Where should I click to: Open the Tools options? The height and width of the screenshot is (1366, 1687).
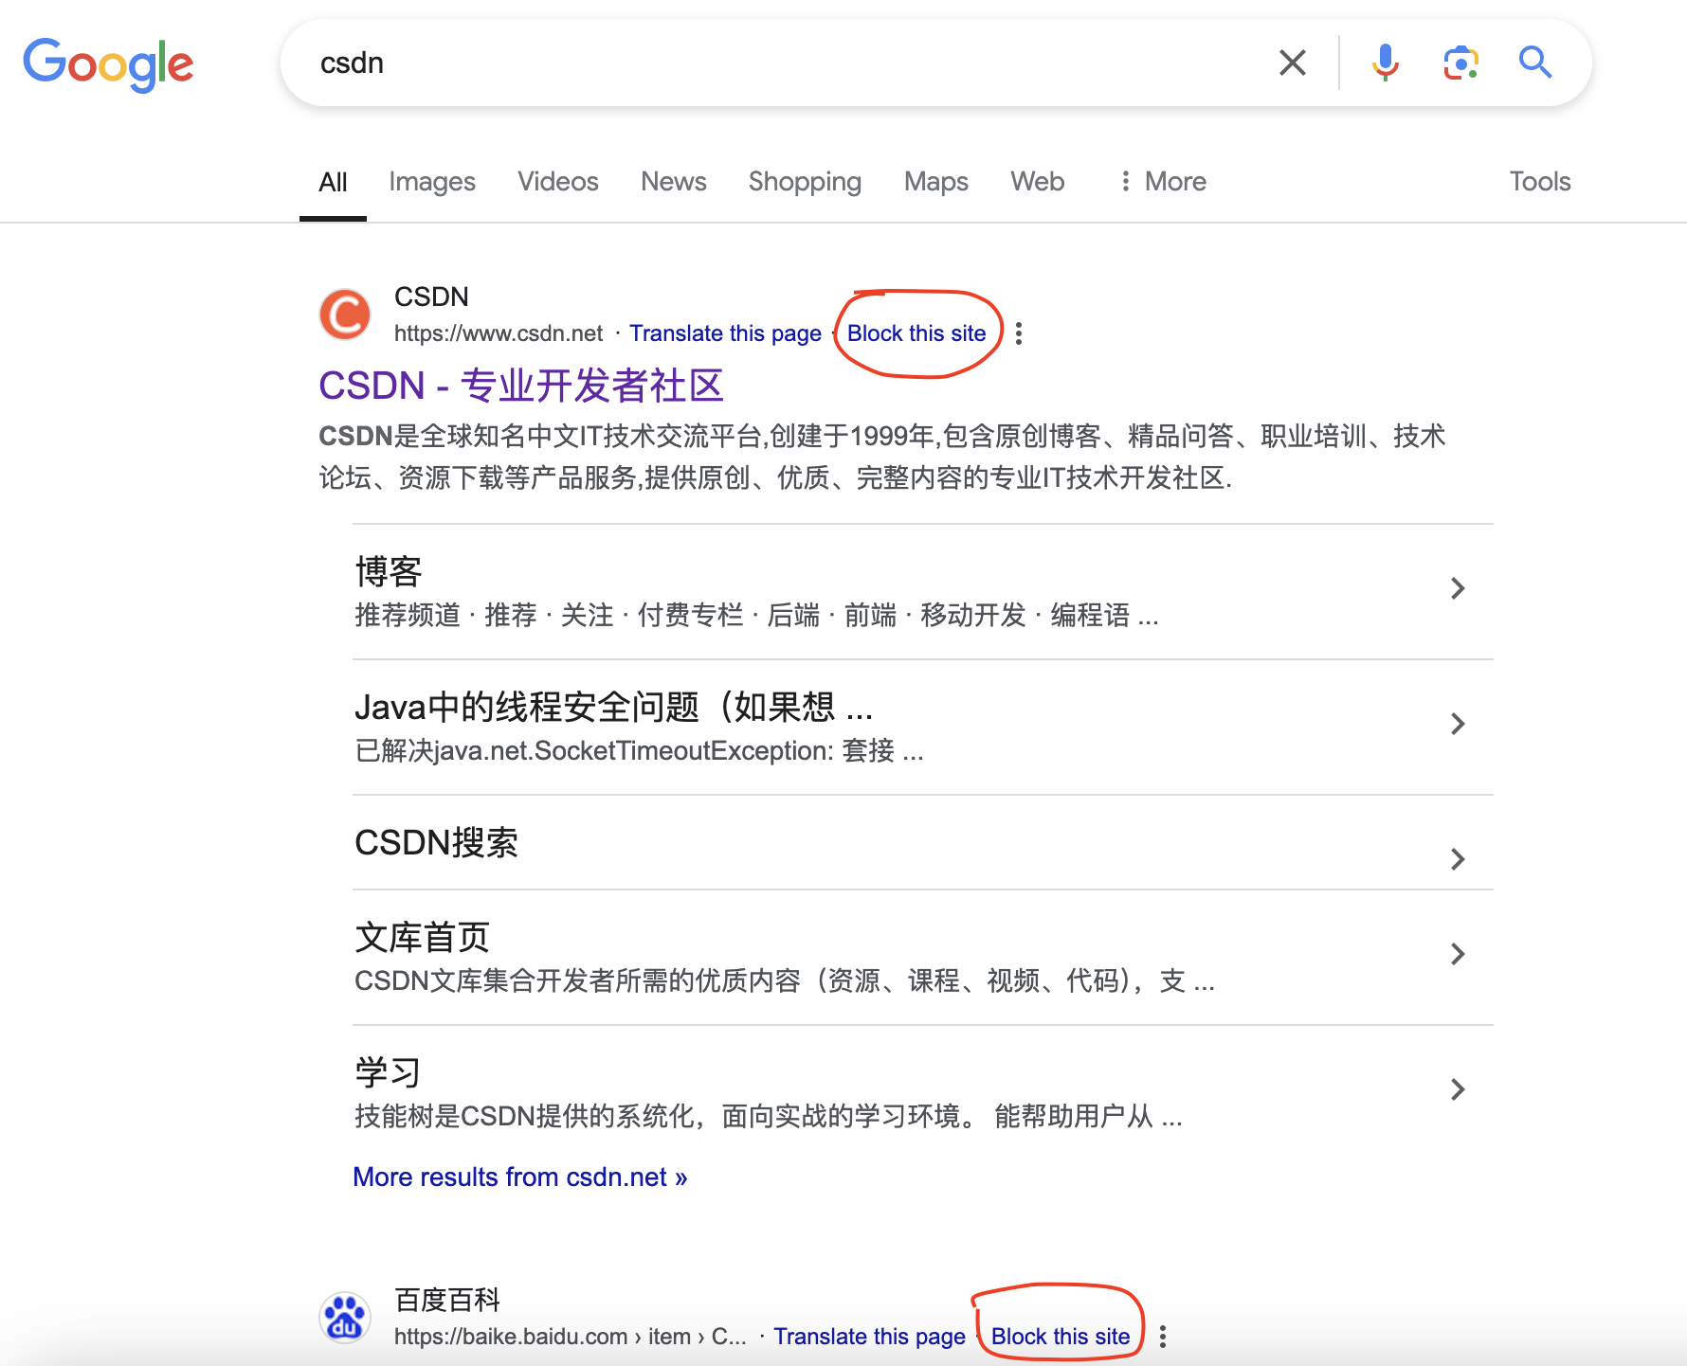1540,182
